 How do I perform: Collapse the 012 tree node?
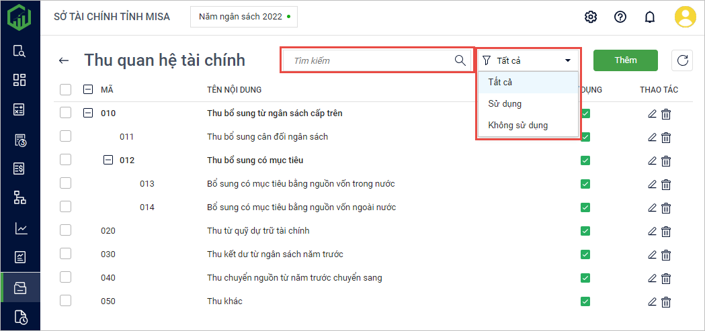[108, 160]
